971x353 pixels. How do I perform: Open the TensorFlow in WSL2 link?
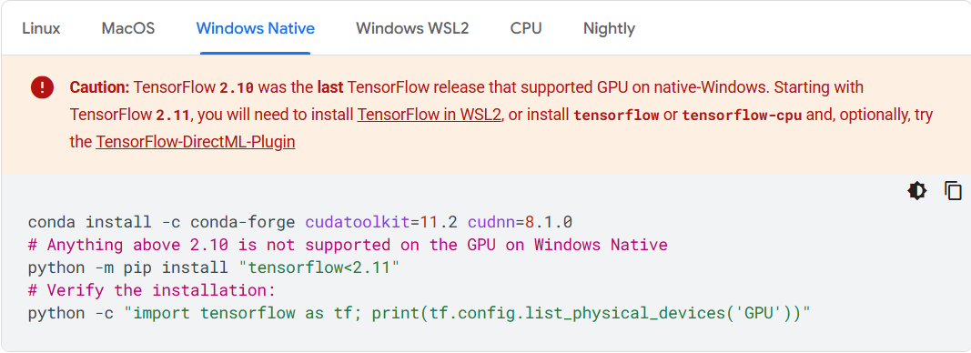[429, 116]
